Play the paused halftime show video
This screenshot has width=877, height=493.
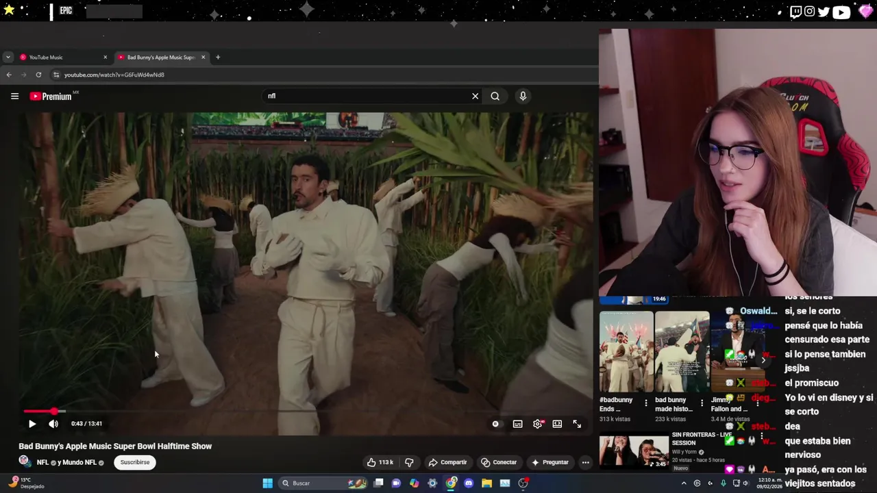coord(32,424)
